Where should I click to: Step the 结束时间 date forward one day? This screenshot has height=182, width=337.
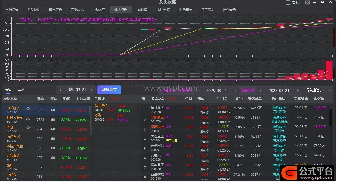(x=298, y=91)
